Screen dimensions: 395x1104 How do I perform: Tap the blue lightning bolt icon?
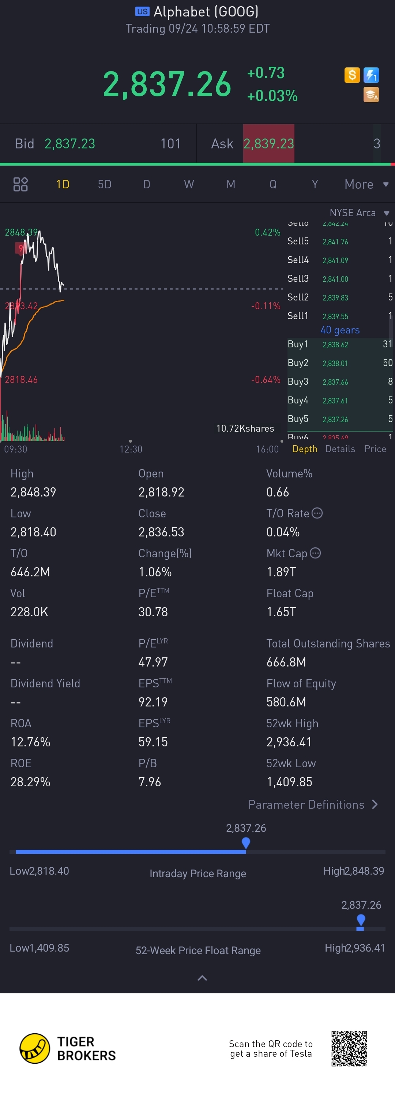coord(371,75)
